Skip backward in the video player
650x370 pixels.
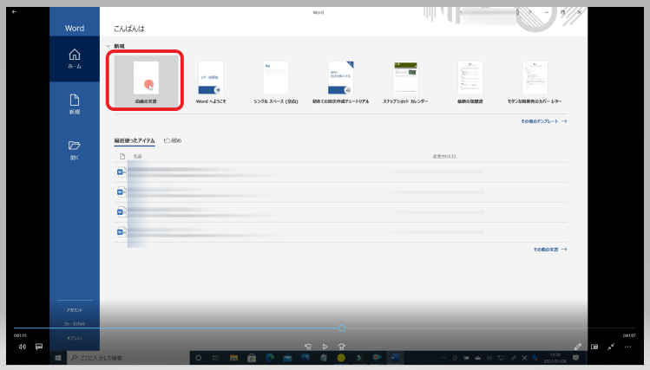point(308,346)
